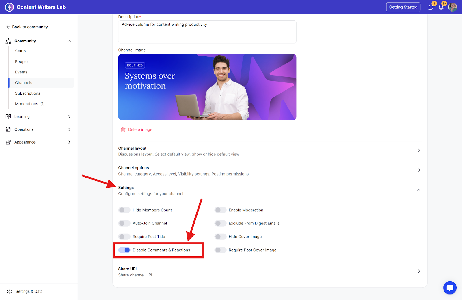The image size is (462, 300).
Task: Click the Operations label in the sidebar
Action: pyautogui.click(x=24, y=129)
